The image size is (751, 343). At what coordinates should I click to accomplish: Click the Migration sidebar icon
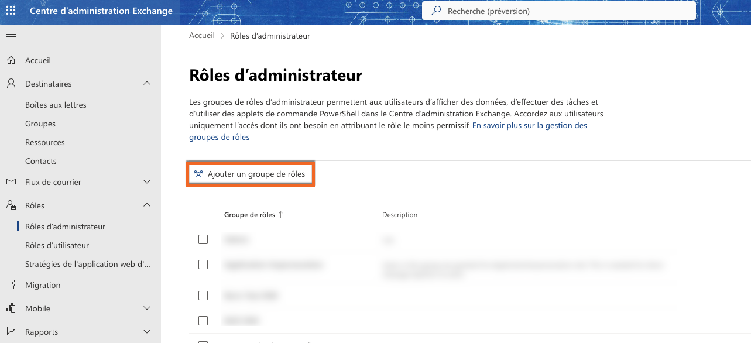point(10,284)
